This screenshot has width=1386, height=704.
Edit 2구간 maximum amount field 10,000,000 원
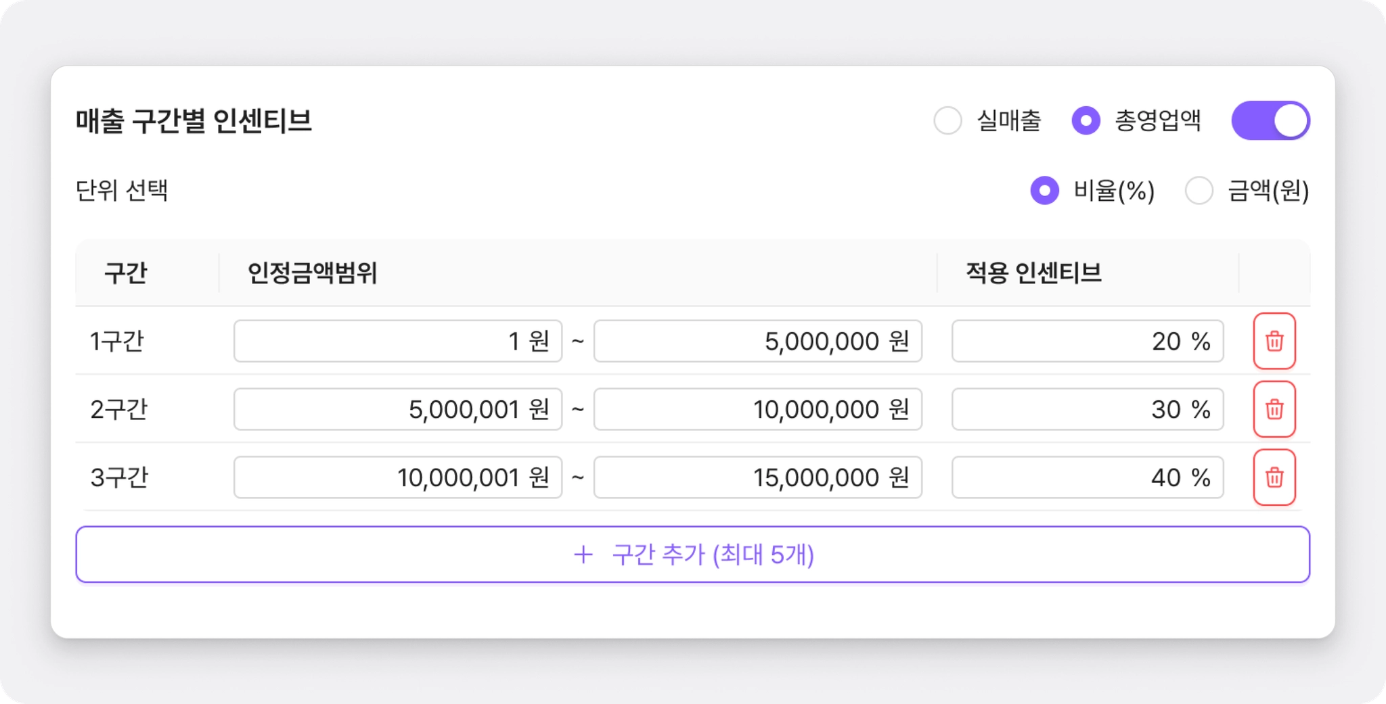pos(758,409)
